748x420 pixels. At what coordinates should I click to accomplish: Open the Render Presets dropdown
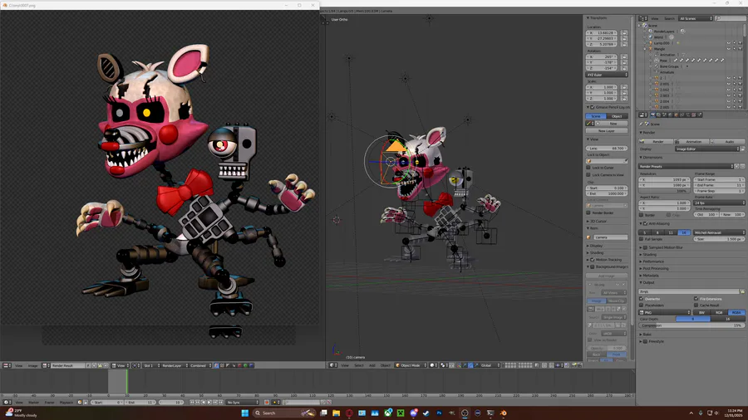click(x=686, y=166)
